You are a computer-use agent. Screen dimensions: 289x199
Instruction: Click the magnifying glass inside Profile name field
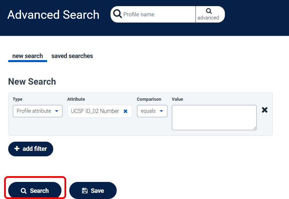[117, 14]
